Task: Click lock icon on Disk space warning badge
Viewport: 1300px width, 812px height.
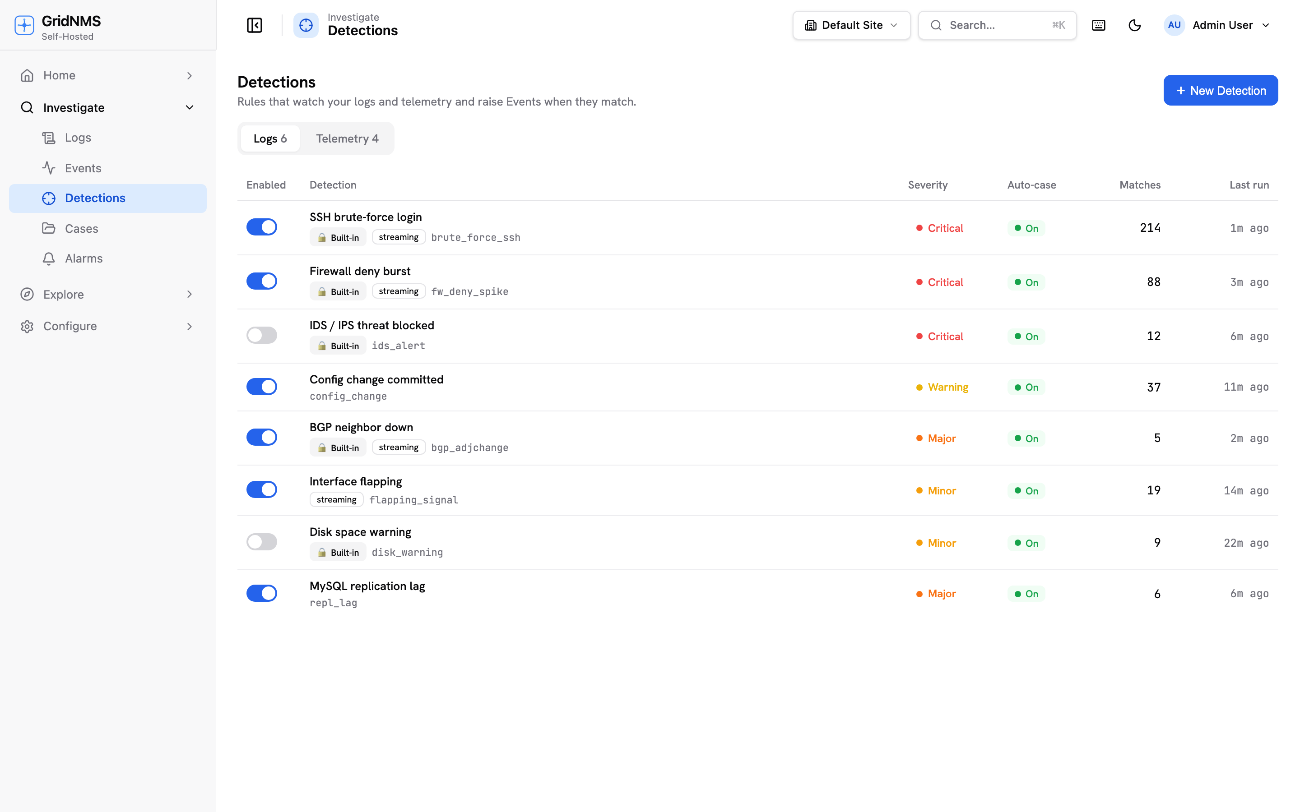Action: pos(322,553)
